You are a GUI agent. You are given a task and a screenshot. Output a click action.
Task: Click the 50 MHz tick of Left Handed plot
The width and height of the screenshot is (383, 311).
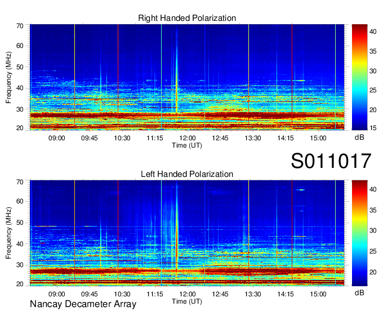pyautogui.click(x=20, y=223)
